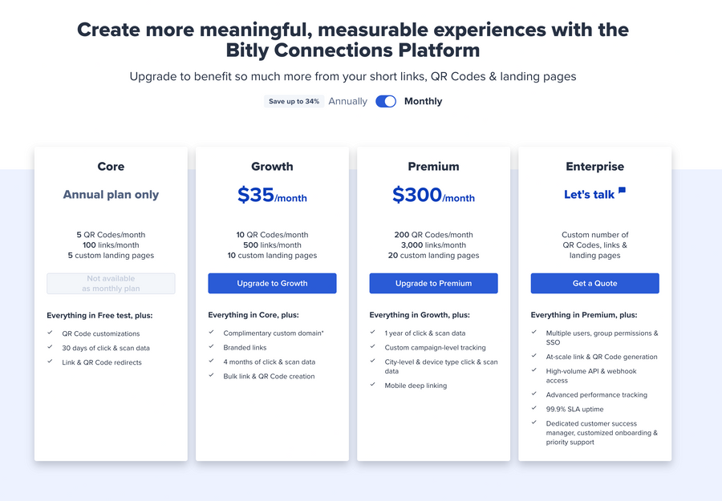Click the checkmark beside "Branded links"

pos(213,349)
